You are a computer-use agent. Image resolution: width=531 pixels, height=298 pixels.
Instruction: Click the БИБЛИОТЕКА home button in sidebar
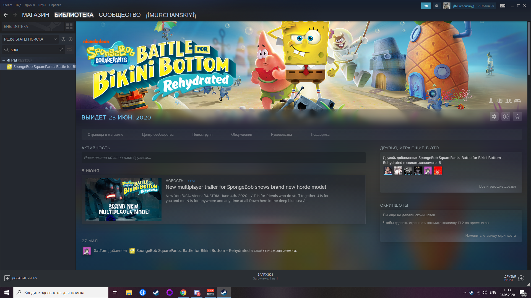pos(33,26)
